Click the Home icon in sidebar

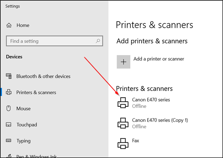coord(9,25)
